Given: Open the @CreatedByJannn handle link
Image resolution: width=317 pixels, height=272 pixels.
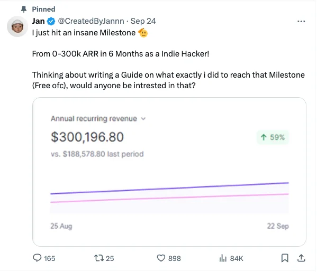Looking at the screenshot, I should tap(91, 21).
